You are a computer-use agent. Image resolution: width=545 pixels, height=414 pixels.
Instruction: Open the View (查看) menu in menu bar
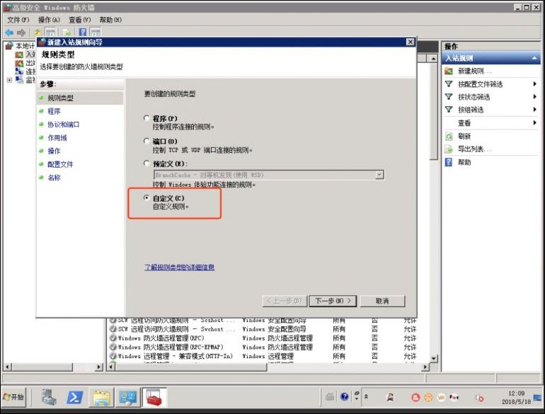(x=79, y=20)
